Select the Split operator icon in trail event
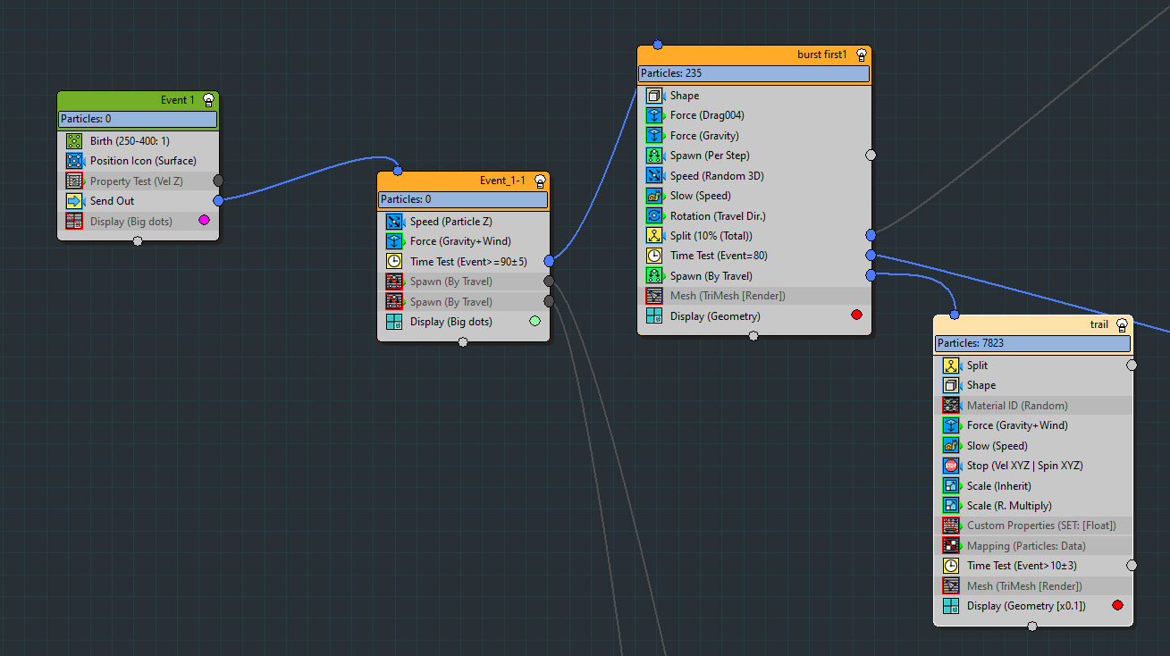The image size is (1170, 656). (951, 366)
